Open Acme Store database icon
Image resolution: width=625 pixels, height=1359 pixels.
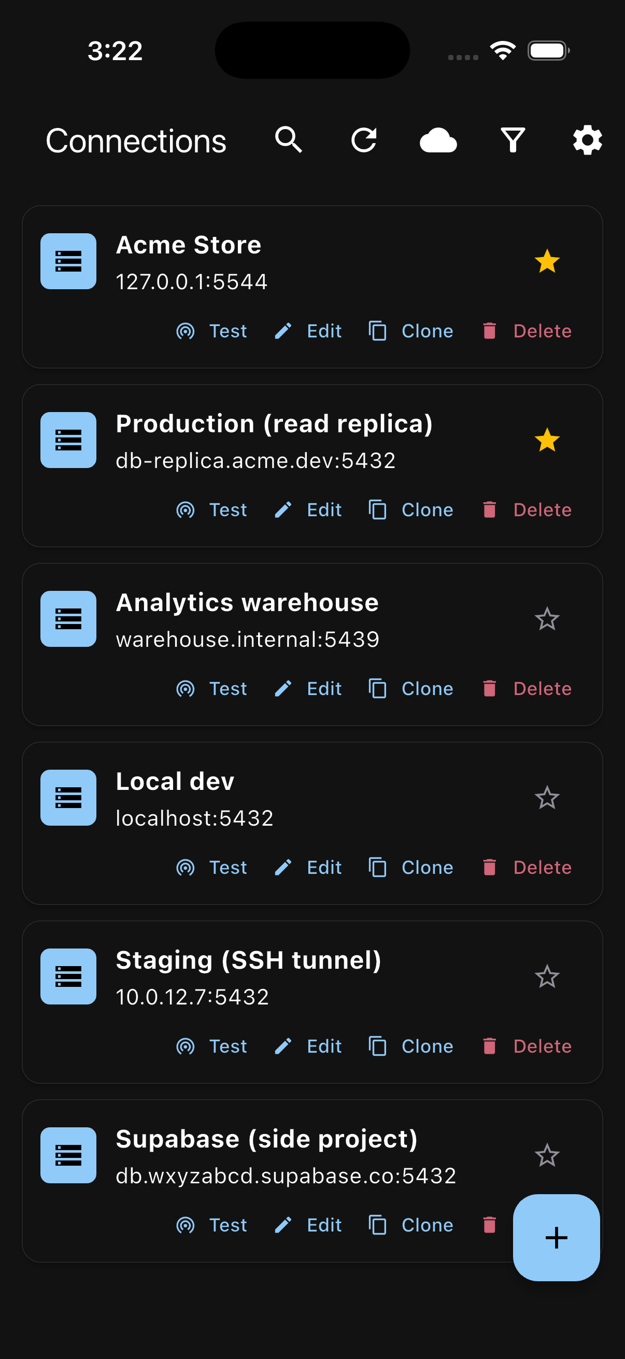68,261
